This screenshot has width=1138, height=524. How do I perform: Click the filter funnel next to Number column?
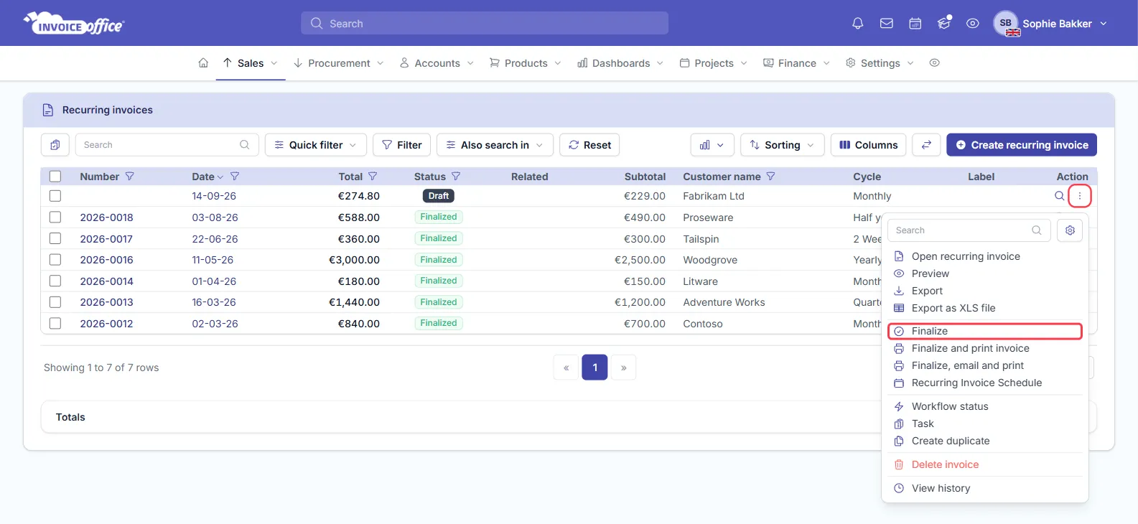coord(130,177)
